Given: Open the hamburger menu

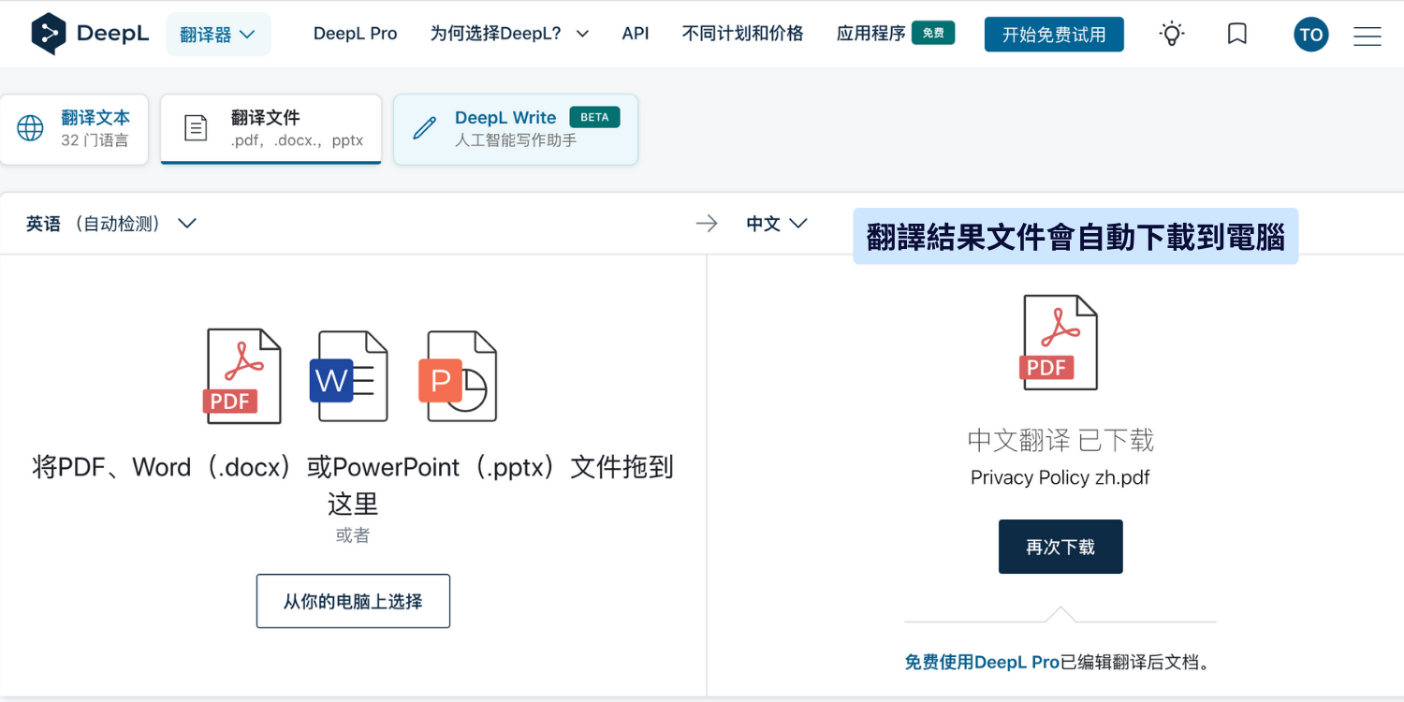Looking at the screenshot, I should (1367, 36).
